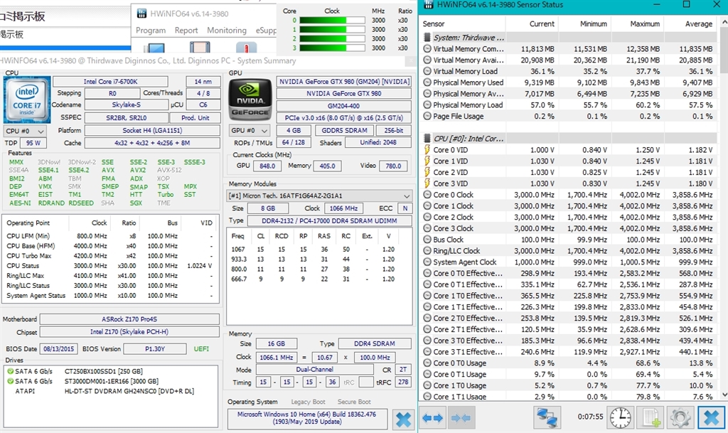This screenshot has width=728, height=433.
Task: Click the green check icon for ST3000DM001 drive
Action: pyautogui.click(x=10, y=381)
